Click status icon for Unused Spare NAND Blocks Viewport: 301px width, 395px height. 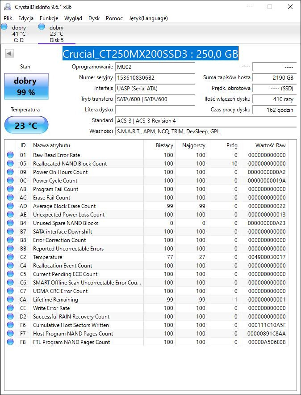pyautogui.click(x=10, y=223)
